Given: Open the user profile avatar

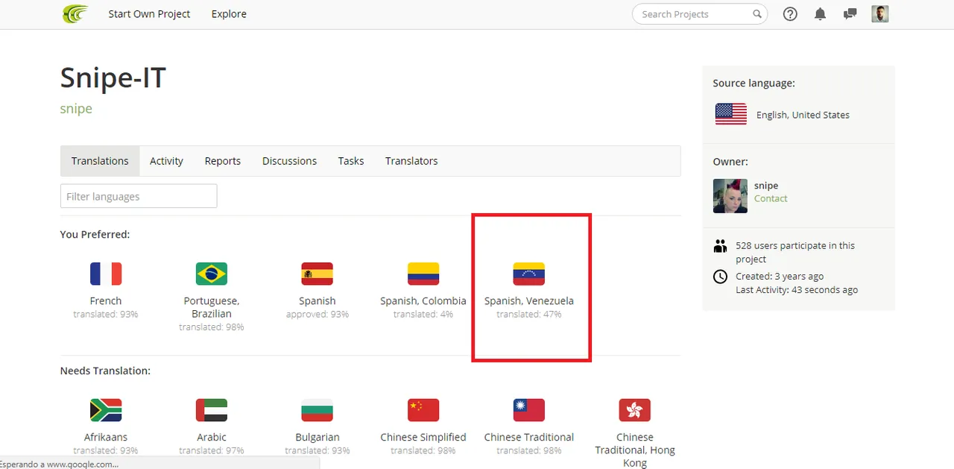Looking at the screenshot, I should coord(880,13).
